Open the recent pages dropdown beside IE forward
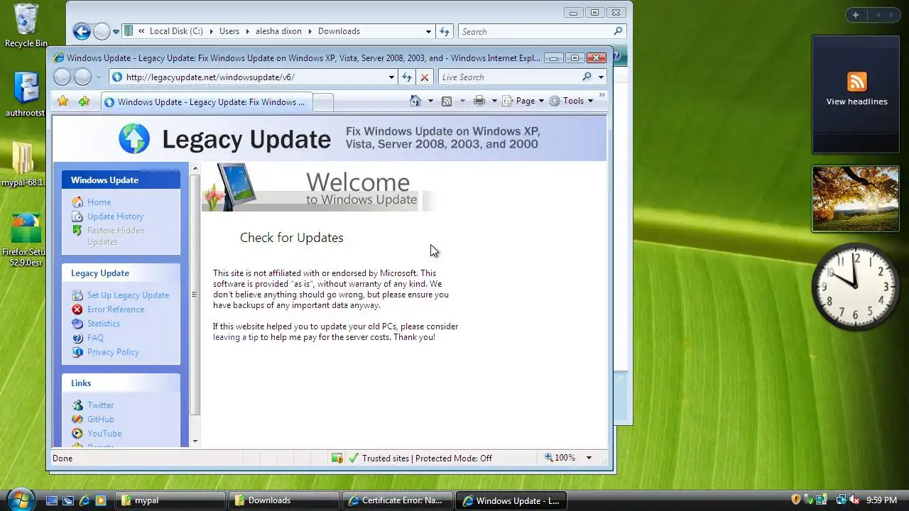The width and height of the screenshot is (909, 511). 98,77
